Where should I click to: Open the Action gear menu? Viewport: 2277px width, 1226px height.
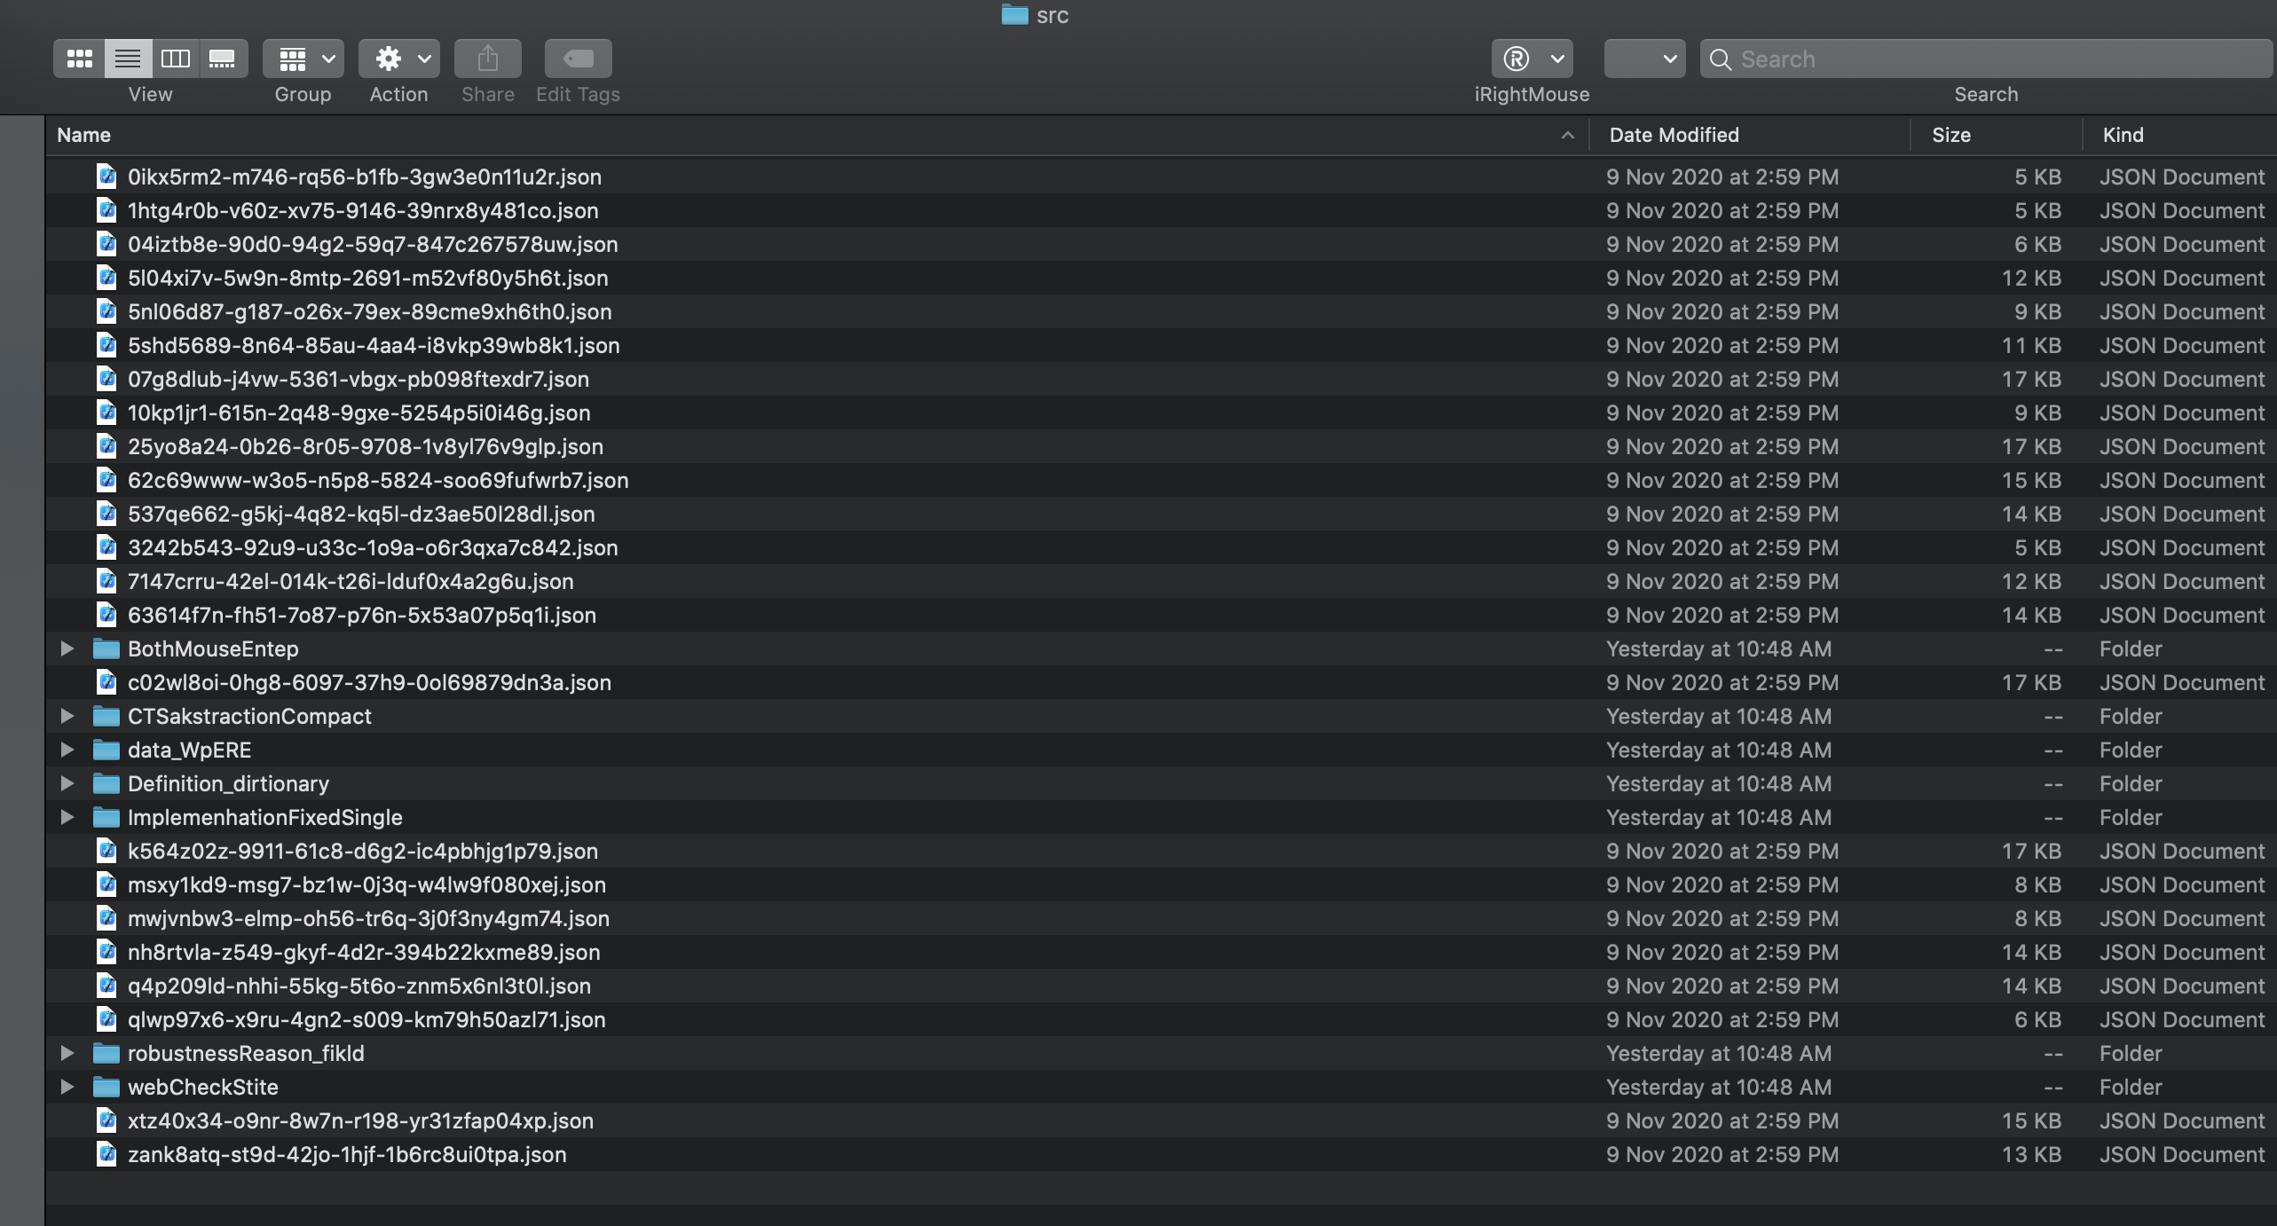(398, 59)
